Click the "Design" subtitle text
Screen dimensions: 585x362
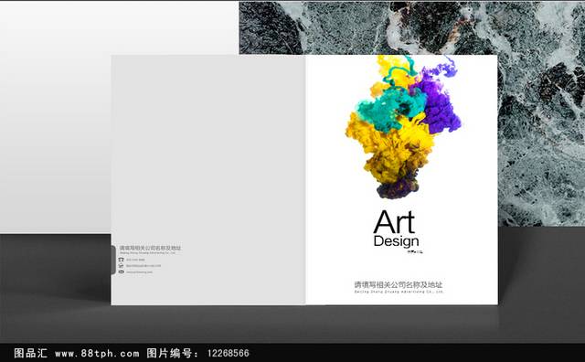pos(396,241)
